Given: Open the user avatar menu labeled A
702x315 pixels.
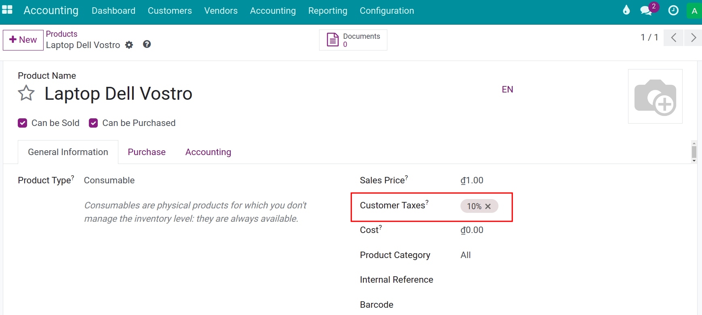Looking at the screenshot, I should pyautogui.click(x=694, y=11).
